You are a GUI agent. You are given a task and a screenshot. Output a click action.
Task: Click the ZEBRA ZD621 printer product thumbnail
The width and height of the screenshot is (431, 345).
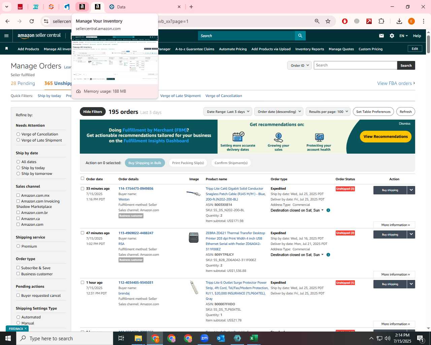click(194, 238)
